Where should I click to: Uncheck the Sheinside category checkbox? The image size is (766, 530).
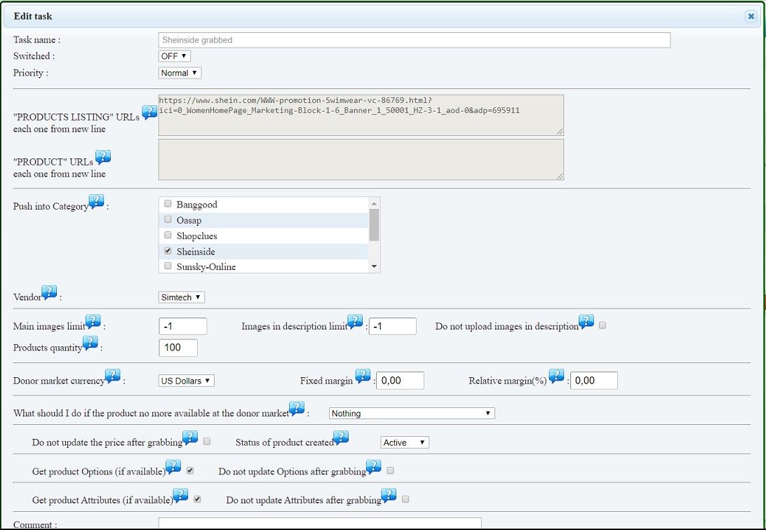pyautogui.click(x=168, y=250)
